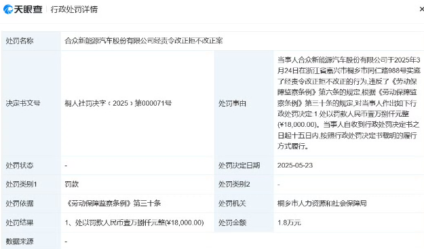
Task: Click the date value 2025-05-23
Action: pyautogui.click(x=295, y=165)
